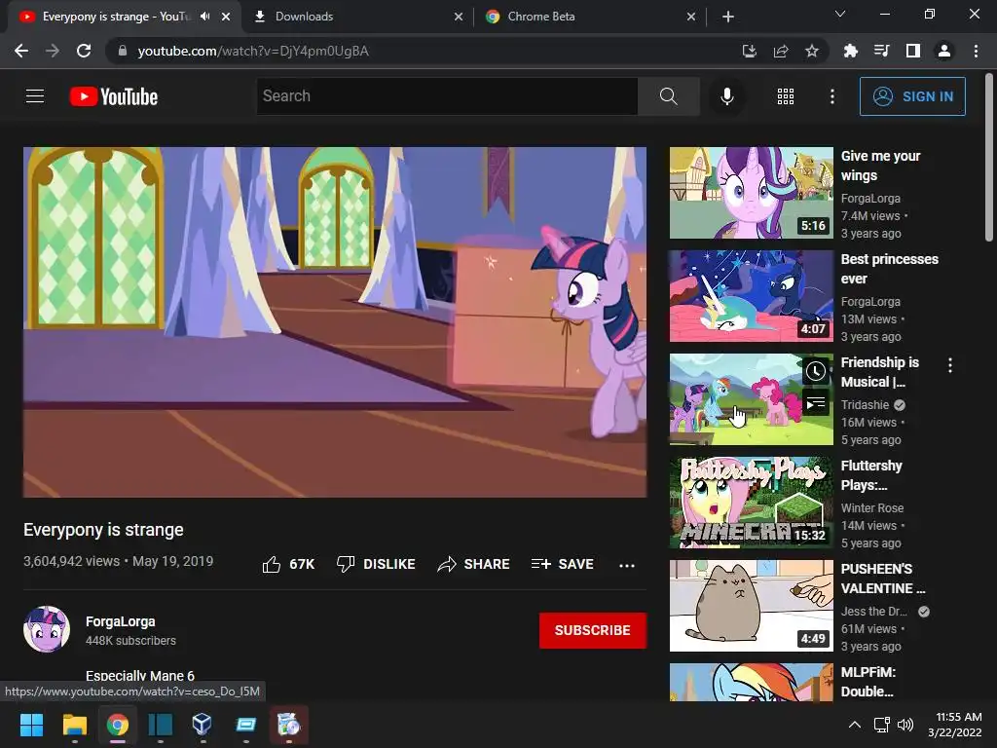Open 'MLPFiM: Double...' video title

(x=868, y=682)
